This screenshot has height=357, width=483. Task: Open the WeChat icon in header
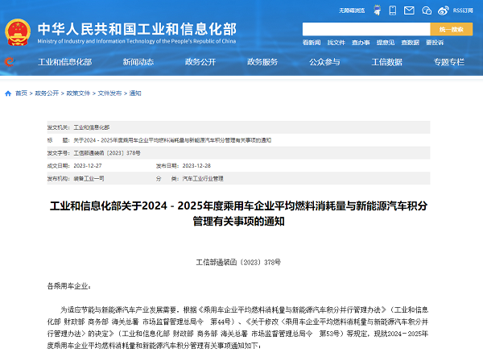coord(427,10)
